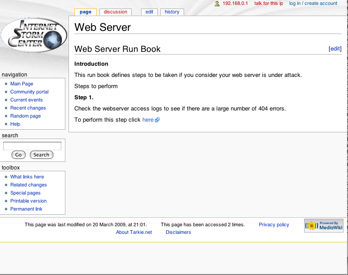Open the Printable version link
Screen dimensions: 348x275
click(28, 201)
